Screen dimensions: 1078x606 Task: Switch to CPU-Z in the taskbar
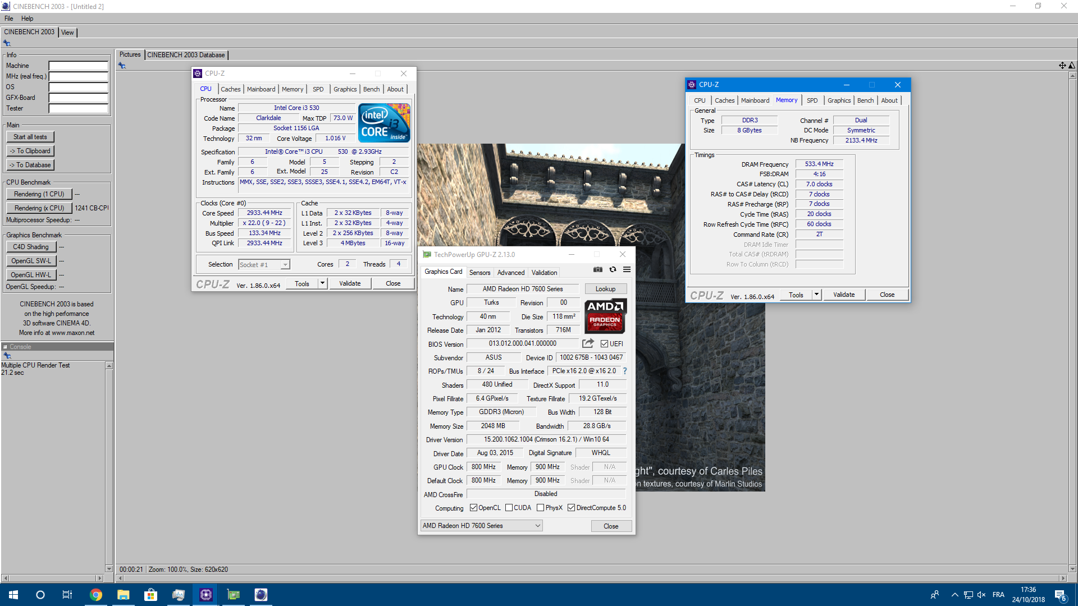(206, 595)
